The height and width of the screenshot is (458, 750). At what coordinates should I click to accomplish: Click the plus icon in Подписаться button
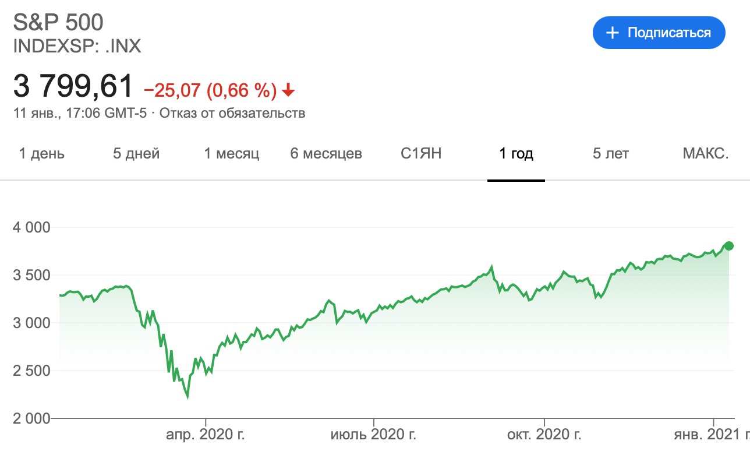tap(612, 33)
